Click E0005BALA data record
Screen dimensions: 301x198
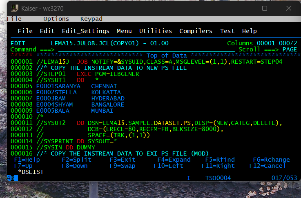coord(53,111)
